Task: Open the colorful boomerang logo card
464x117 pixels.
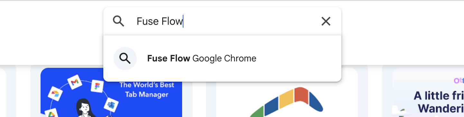Action: point(282,93)
